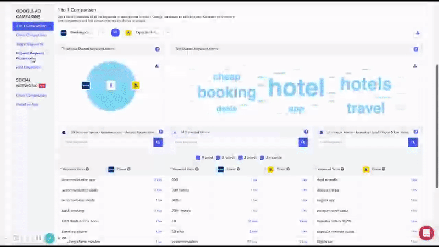This screenshot has width=439, height=247.
Task: Focus the Booking.com unique keyword search field
Action: click(107, 142)
